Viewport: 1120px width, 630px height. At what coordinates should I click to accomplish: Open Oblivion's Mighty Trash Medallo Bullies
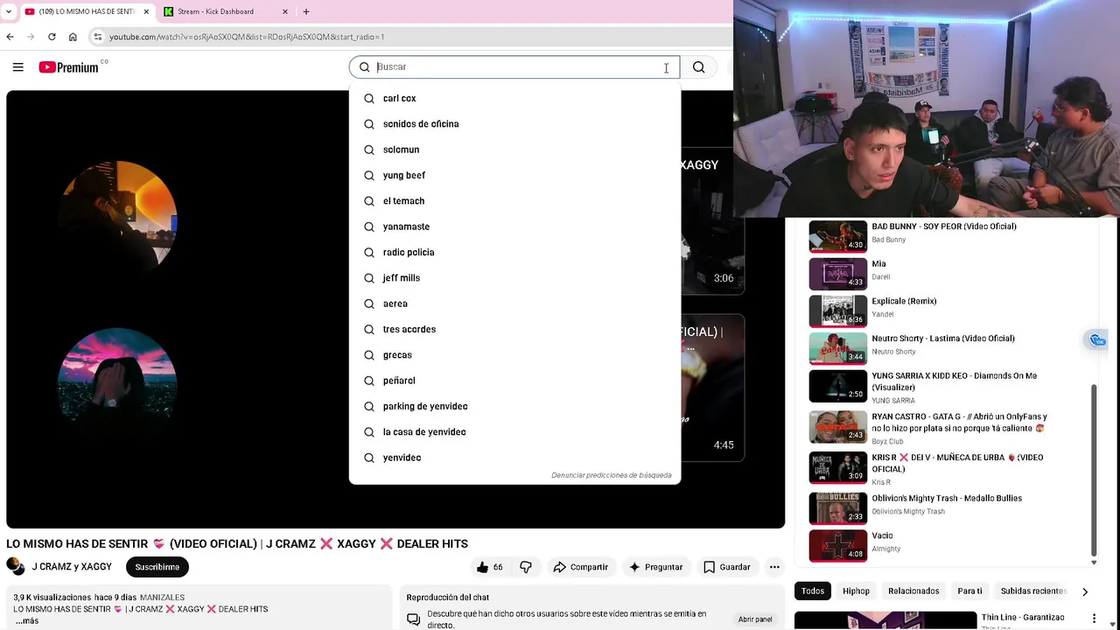(x=947, y=499)
